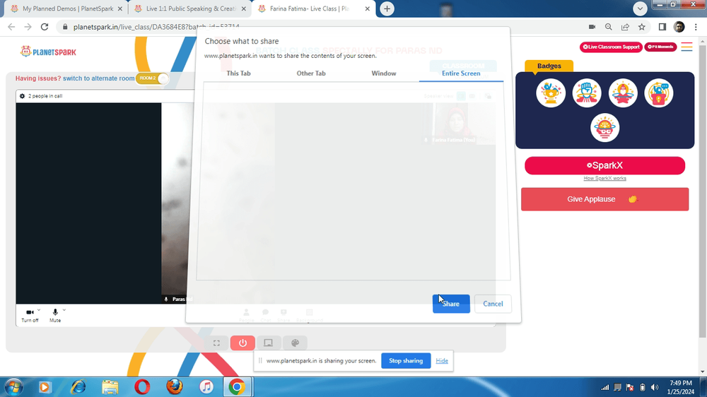
Task: Select the This Tab option
Action: tap(238, 73)
